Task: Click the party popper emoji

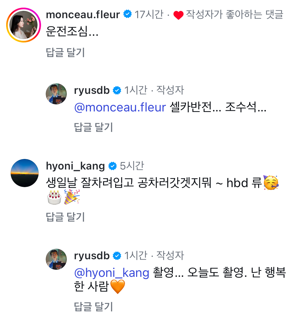Action: [x=72, y=197]
